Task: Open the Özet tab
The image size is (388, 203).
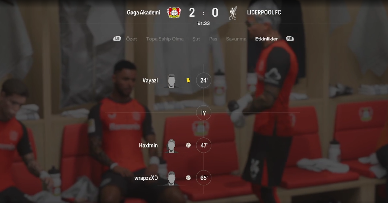Action: click(x=131, y=39)
